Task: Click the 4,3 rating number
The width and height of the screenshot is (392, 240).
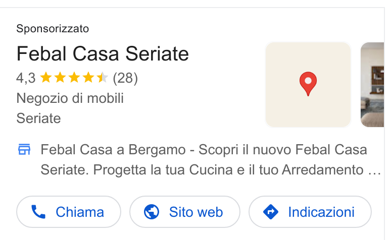Action: point(26,78)
